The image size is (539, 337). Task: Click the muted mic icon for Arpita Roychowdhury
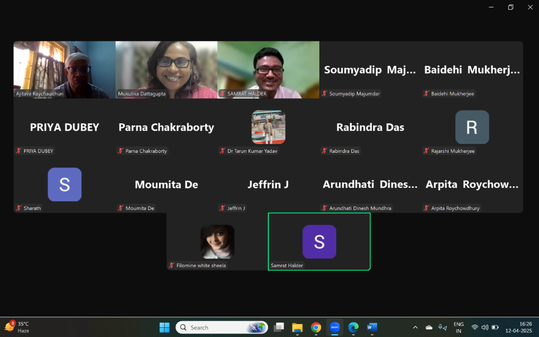click(427, 208)
